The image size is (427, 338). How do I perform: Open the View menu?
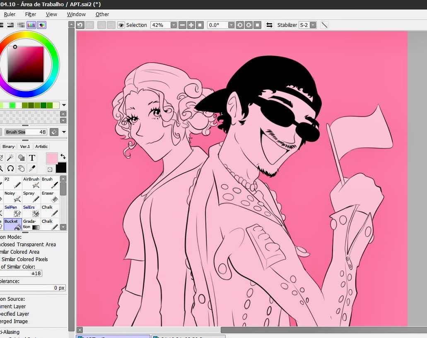pyautogui.click(x=51, y=14)
